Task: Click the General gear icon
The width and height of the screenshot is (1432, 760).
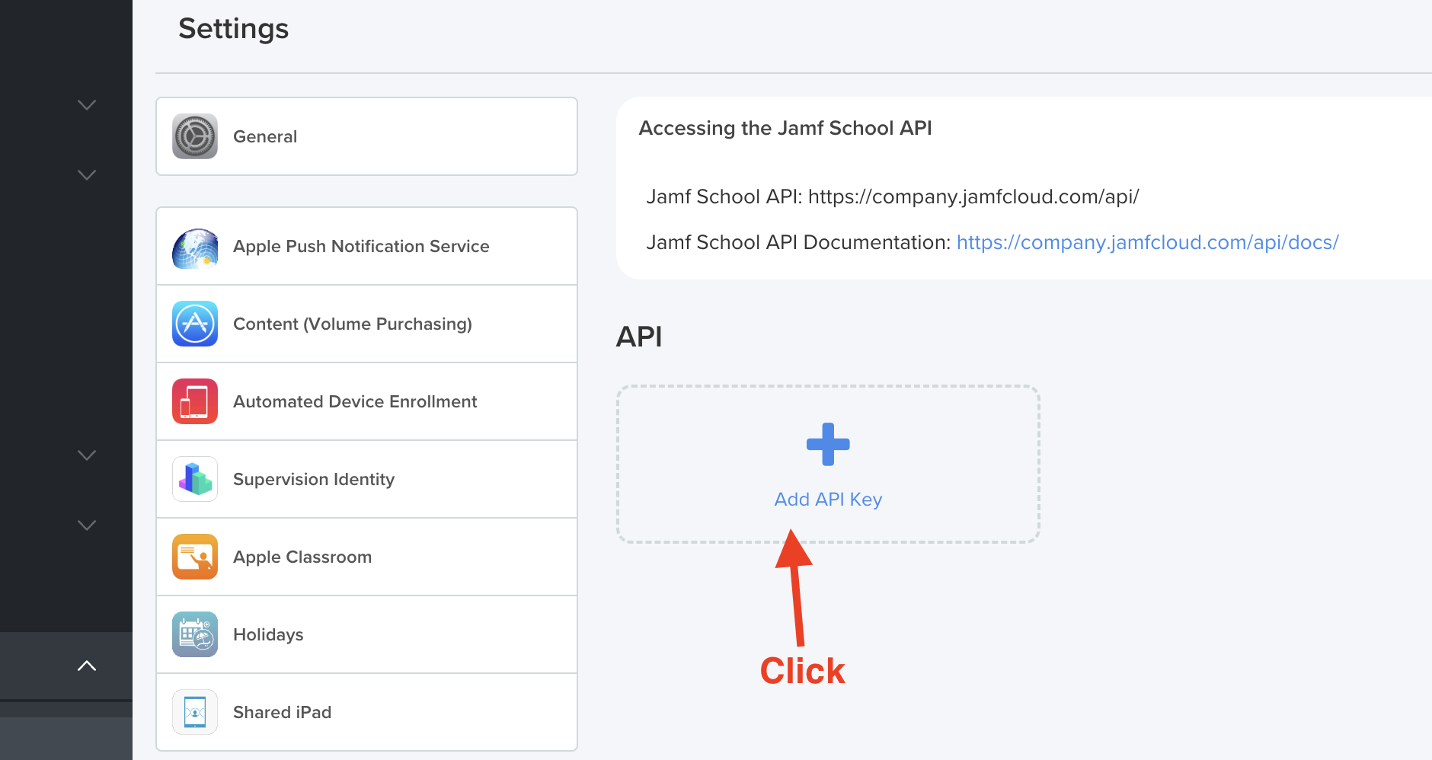Action: point(195,136)
